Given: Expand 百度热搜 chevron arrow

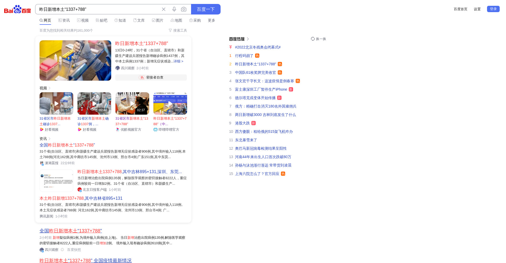Looking at the screenshot, I should [248, 39].
